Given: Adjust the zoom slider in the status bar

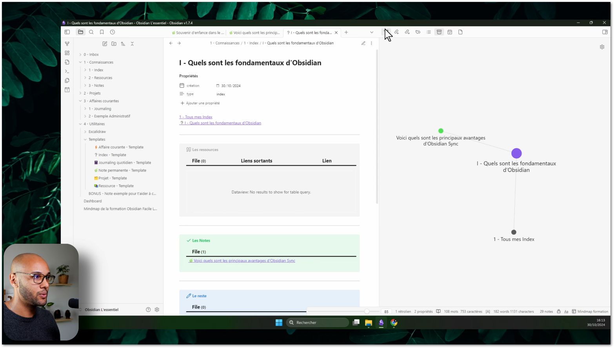Looking at the screenshot, I should click(x=367, y=312).
